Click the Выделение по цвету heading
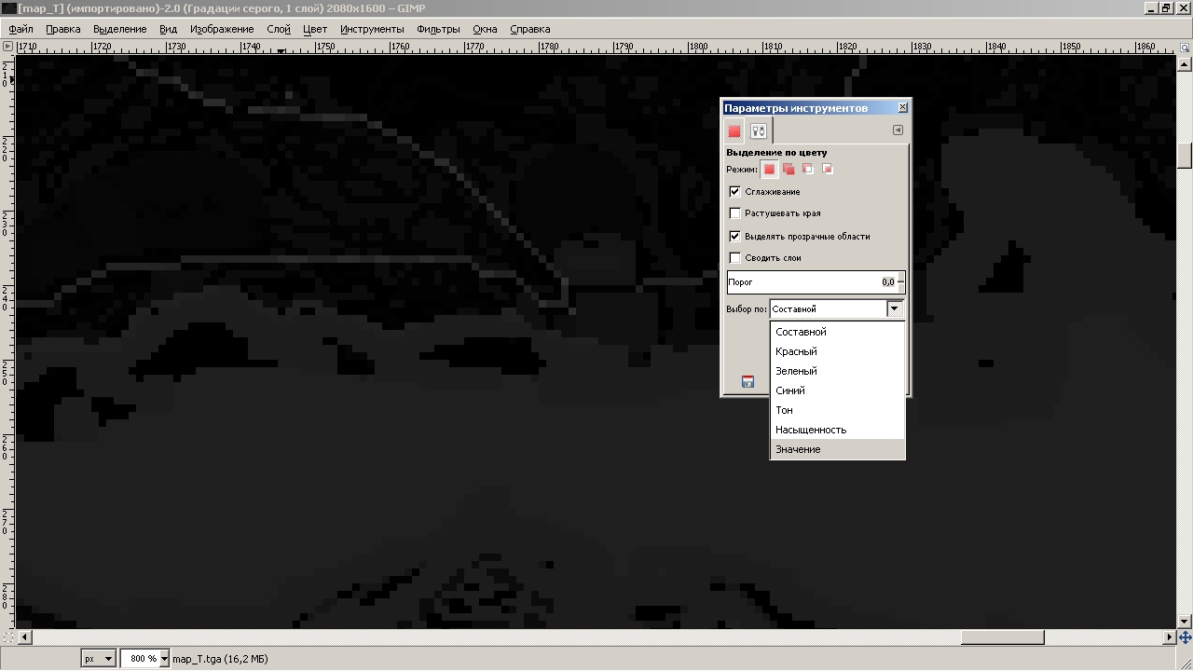 776,153
